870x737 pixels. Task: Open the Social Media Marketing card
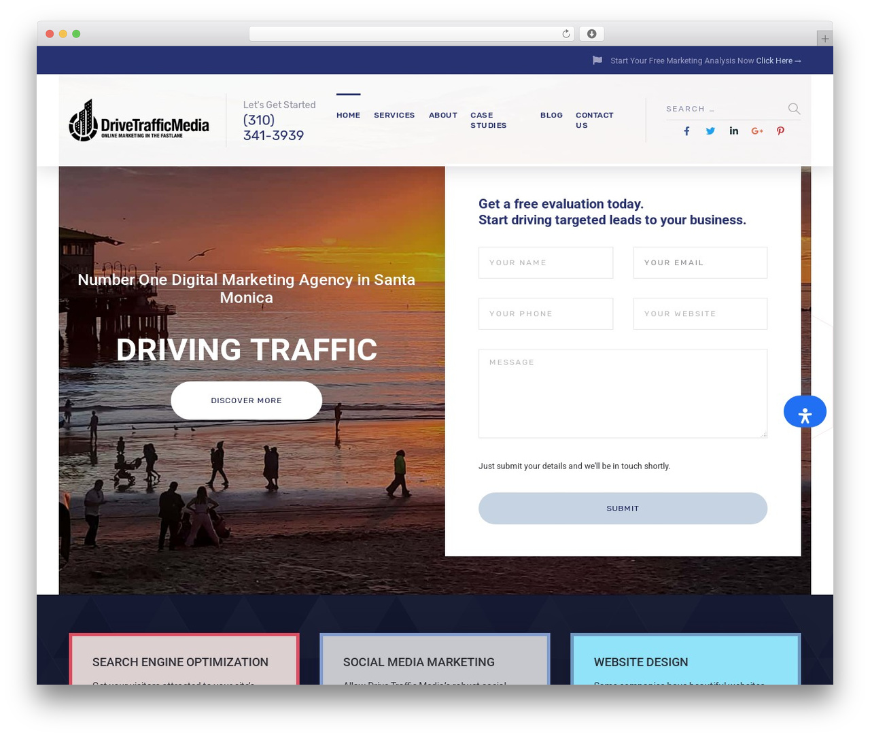435,659
